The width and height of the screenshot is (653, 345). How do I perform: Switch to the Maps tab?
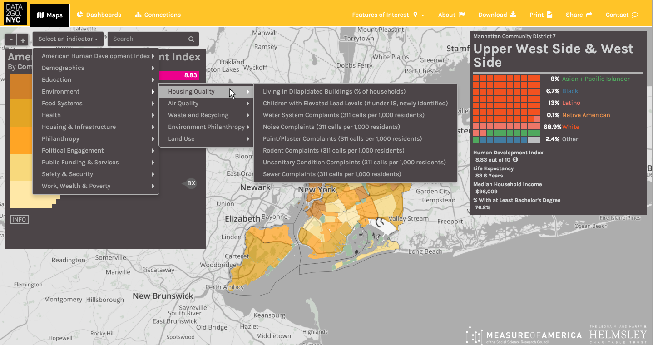click(50, 15)
